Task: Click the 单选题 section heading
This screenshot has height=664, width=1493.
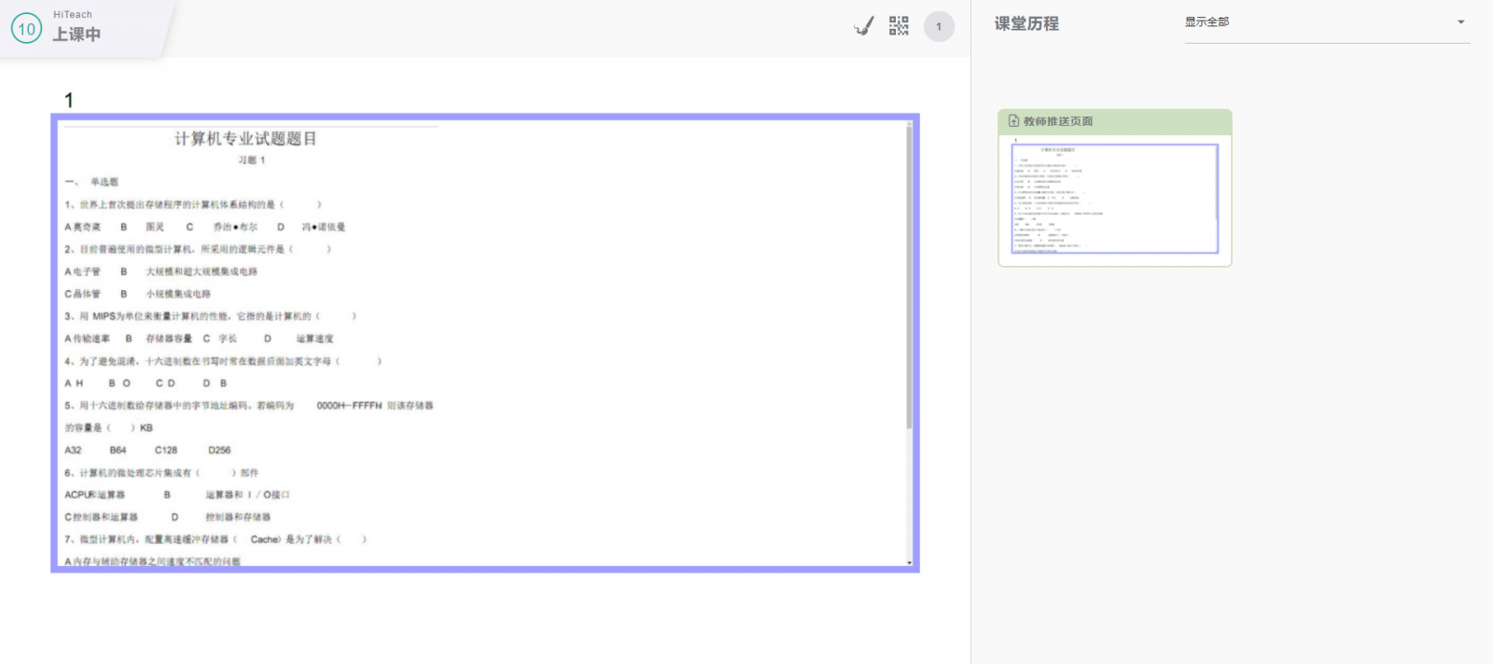Action: coord(104,182)
